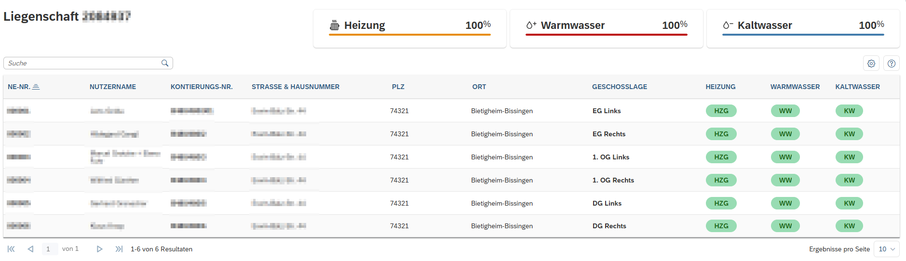Select the Kaltwasser progress bar card
The height and width of the screenshot is (261, 906).
pyautogui.click(x=803, y=28)
